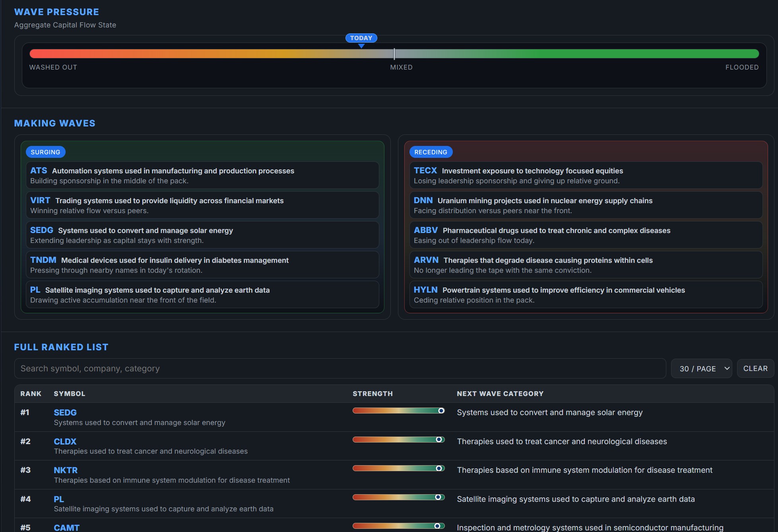Open the ARVN receding card

tap(586, 265)
